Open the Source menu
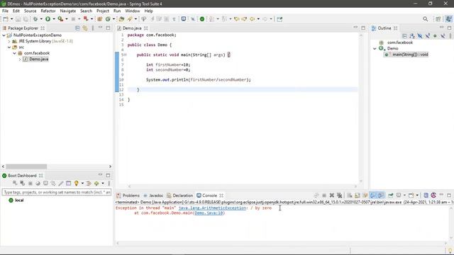The image size is (454, 255). (30, 11)
